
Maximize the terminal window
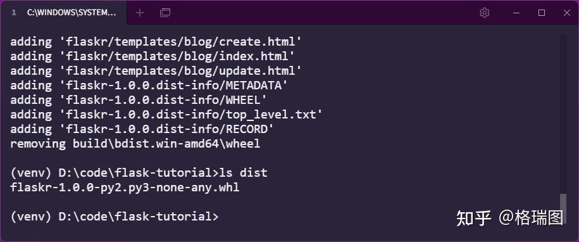point(542,13)
